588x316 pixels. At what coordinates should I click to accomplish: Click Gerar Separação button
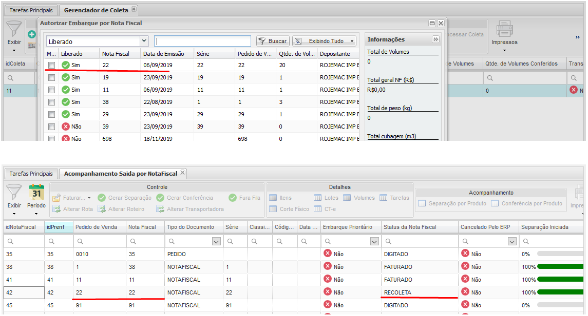(x=124, y=198)
